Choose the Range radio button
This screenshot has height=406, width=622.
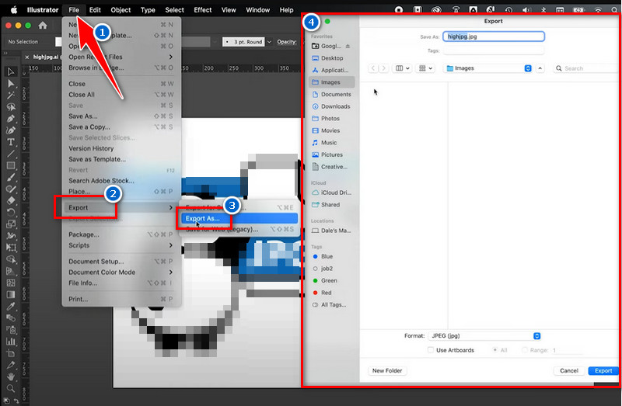coord(525,350)
